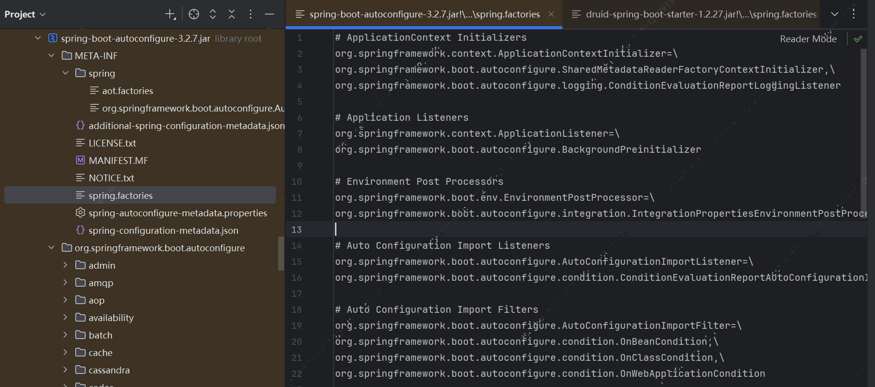
Task: Open org.springframework.boot.autoconfigure.Au... imports file
Action: (193, 108)
